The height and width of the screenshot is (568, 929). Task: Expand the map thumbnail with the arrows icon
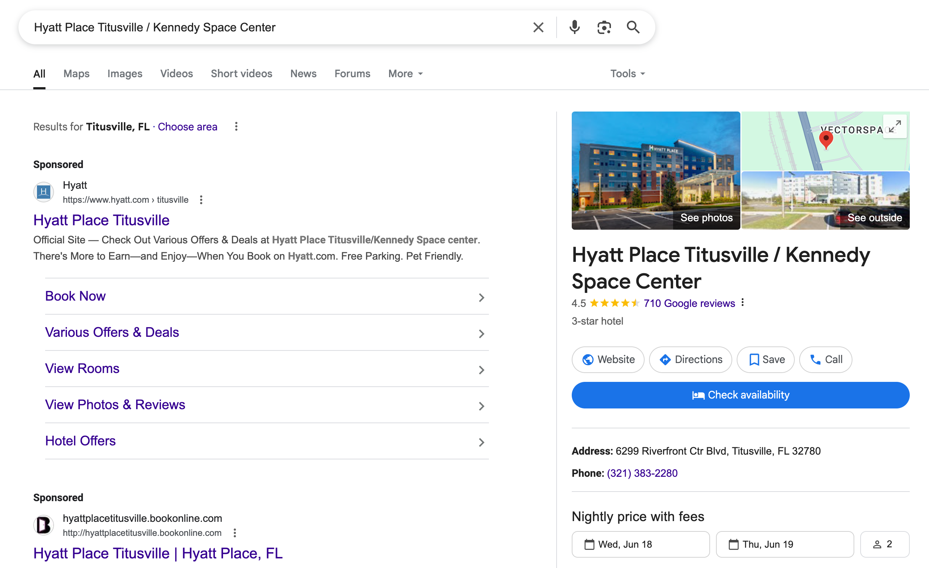pyautogui.click(x=895, y=126)
